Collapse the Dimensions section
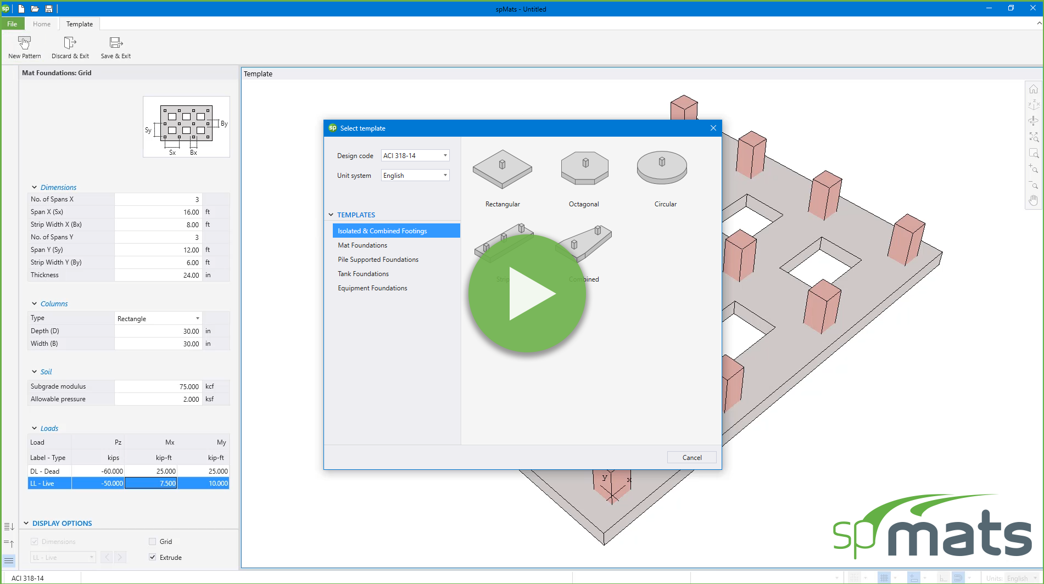The image size is (1044, 584). [x=35, y=188]
